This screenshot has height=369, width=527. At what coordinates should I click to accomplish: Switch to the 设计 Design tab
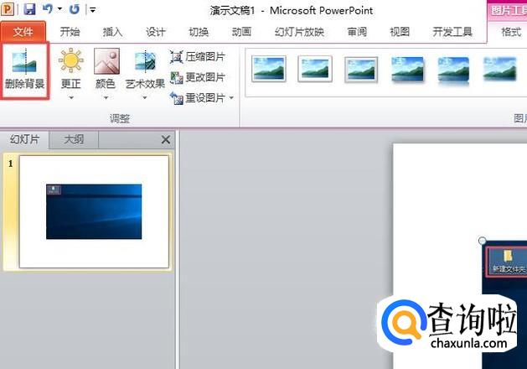(x=156, y=32)
